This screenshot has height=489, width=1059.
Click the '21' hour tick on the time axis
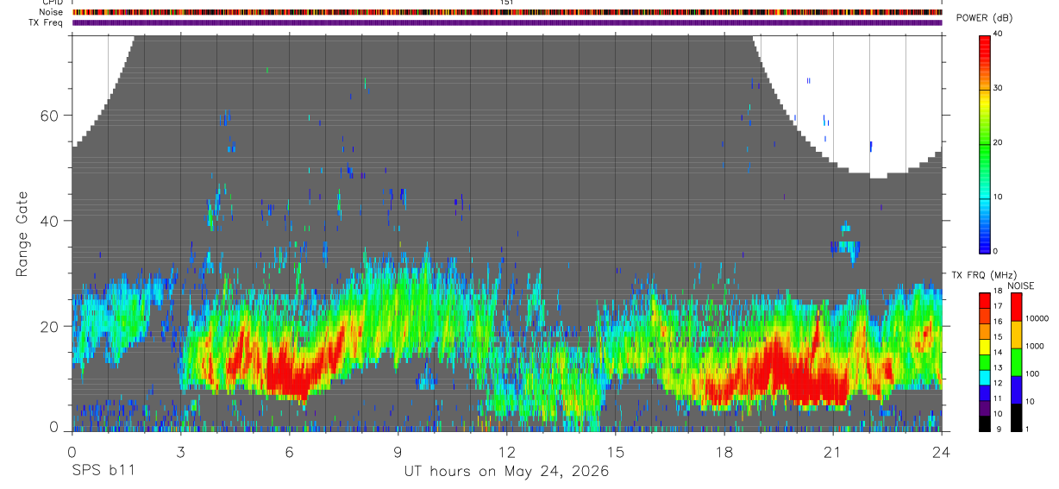point(833,451)
